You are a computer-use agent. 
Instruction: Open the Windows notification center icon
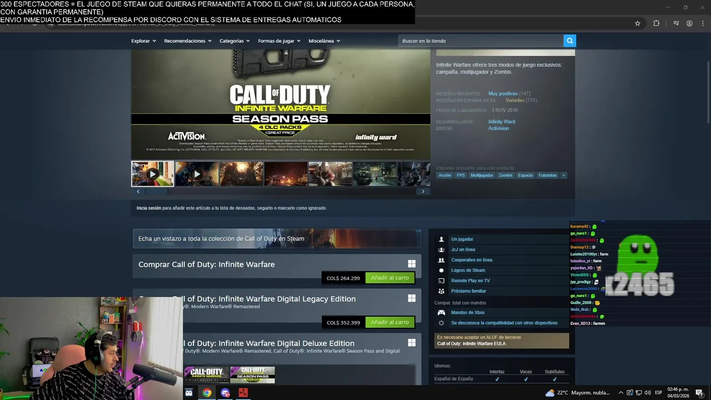point(699,393)
